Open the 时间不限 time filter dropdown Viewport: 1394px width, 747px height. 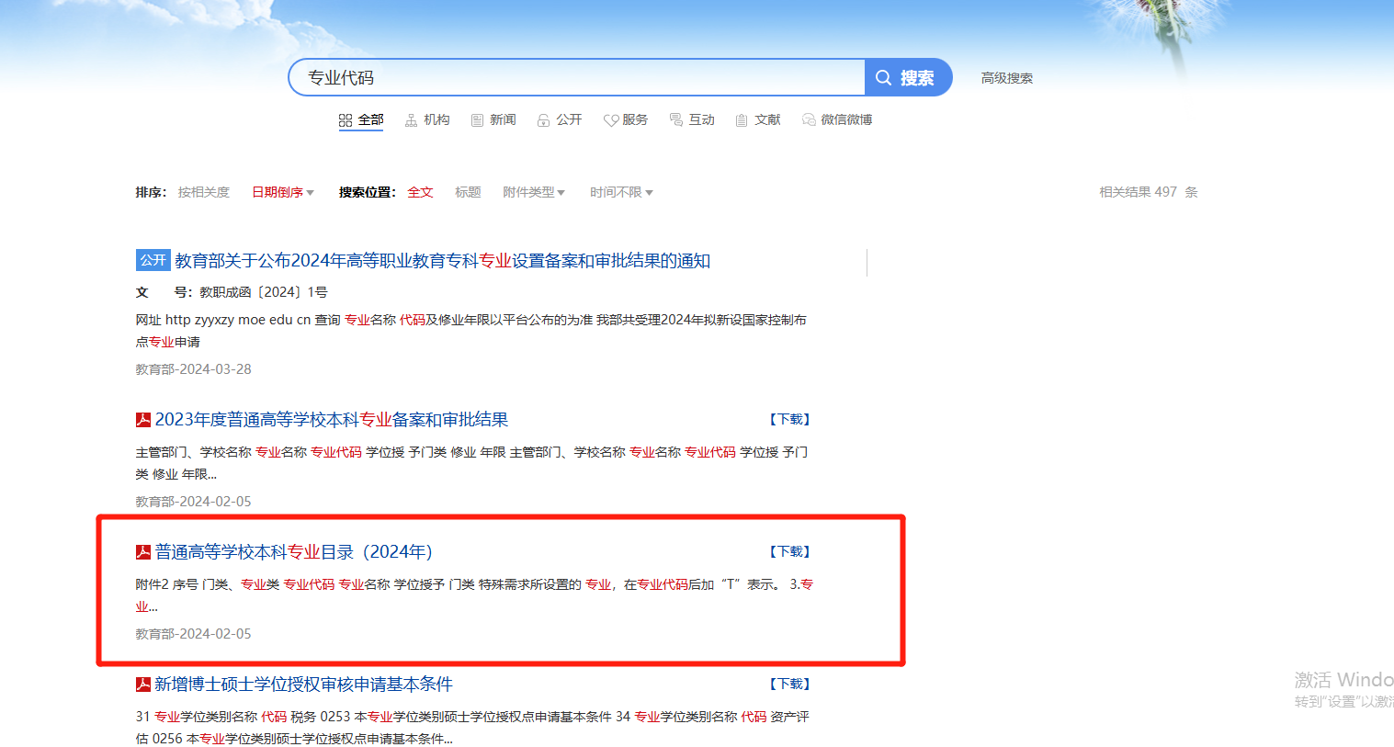tap(621, 192)
